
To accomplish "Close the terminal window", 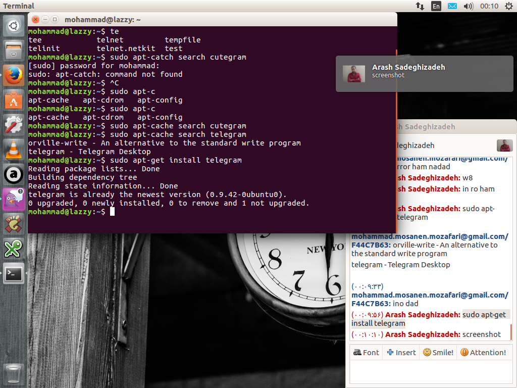I will coord(36,20).
